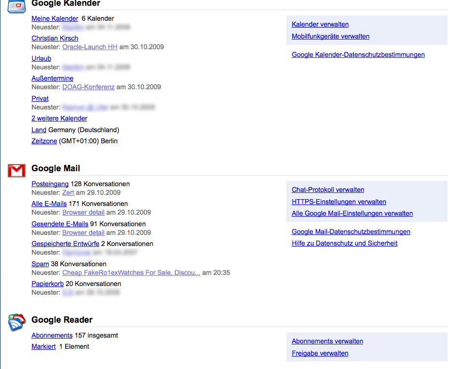This screenshot has height=369, width=449.
Task: Open the Oracle-Launch HH event
Action: (x=90, y=47)
